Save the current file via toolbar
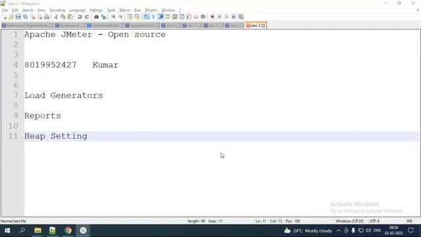421x237 pixels. point(18,17)
